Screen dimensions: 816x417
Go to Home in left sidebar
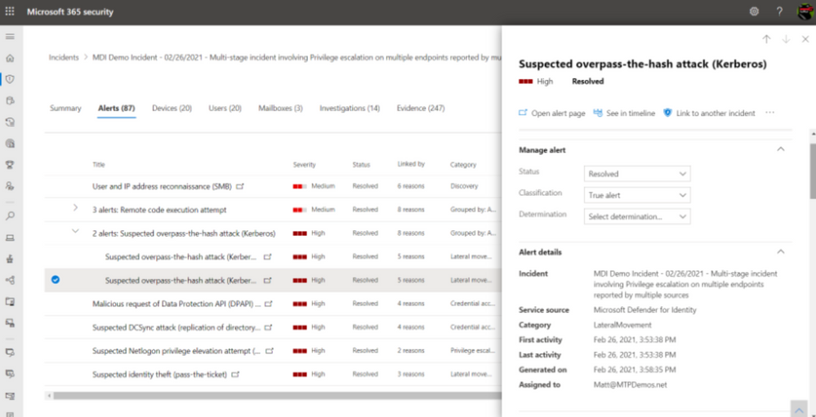[x=10, y=58]
